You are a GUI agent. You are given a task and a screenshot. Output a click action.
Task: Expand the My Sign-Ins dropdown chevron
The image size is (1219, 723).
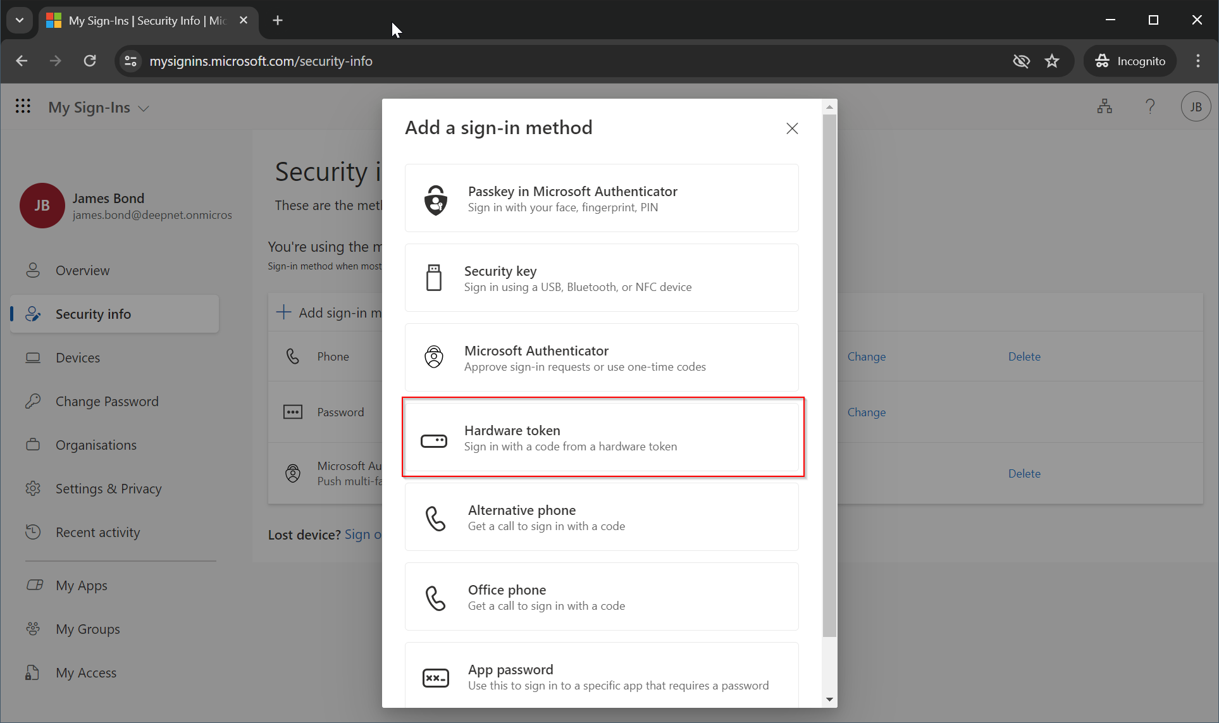click(x=144, y=108)
